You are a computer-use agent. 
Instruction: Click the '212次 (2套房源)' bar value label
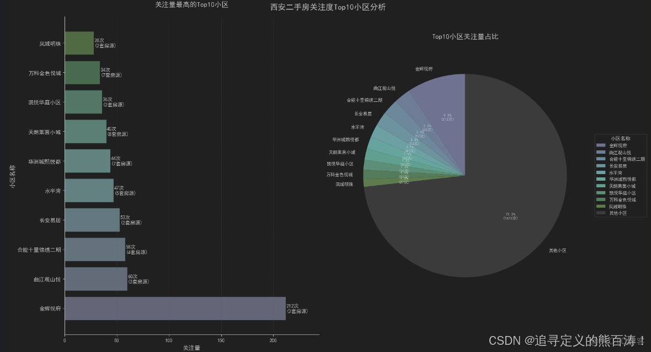297,308
